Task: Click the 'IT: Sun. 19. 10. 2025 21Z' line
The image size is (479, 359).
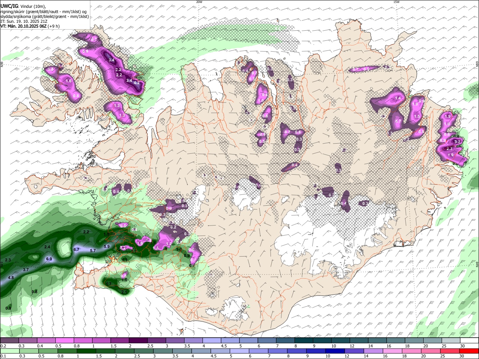Action: (24, 21)
